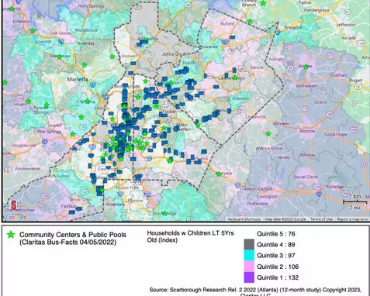Click the green star marker at Kennesaw
The image size is (370, 296).
pyautogui.click(x=60, y=57)
